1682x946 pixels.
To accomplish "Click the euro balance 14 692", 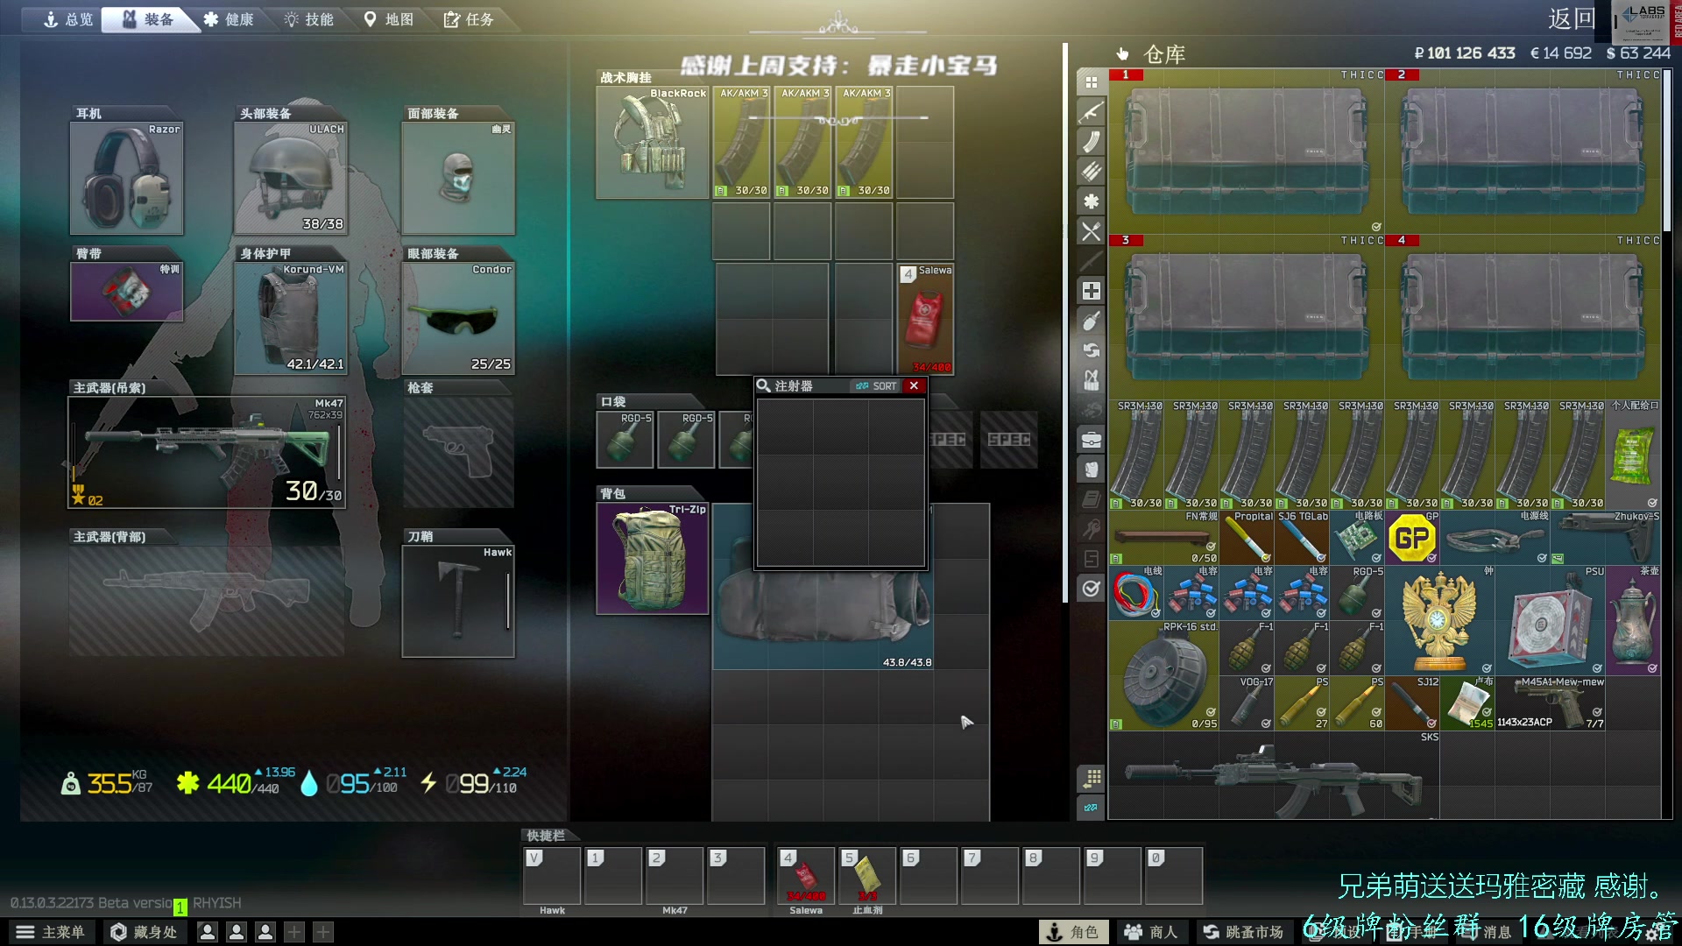I will click(1561, 53).
